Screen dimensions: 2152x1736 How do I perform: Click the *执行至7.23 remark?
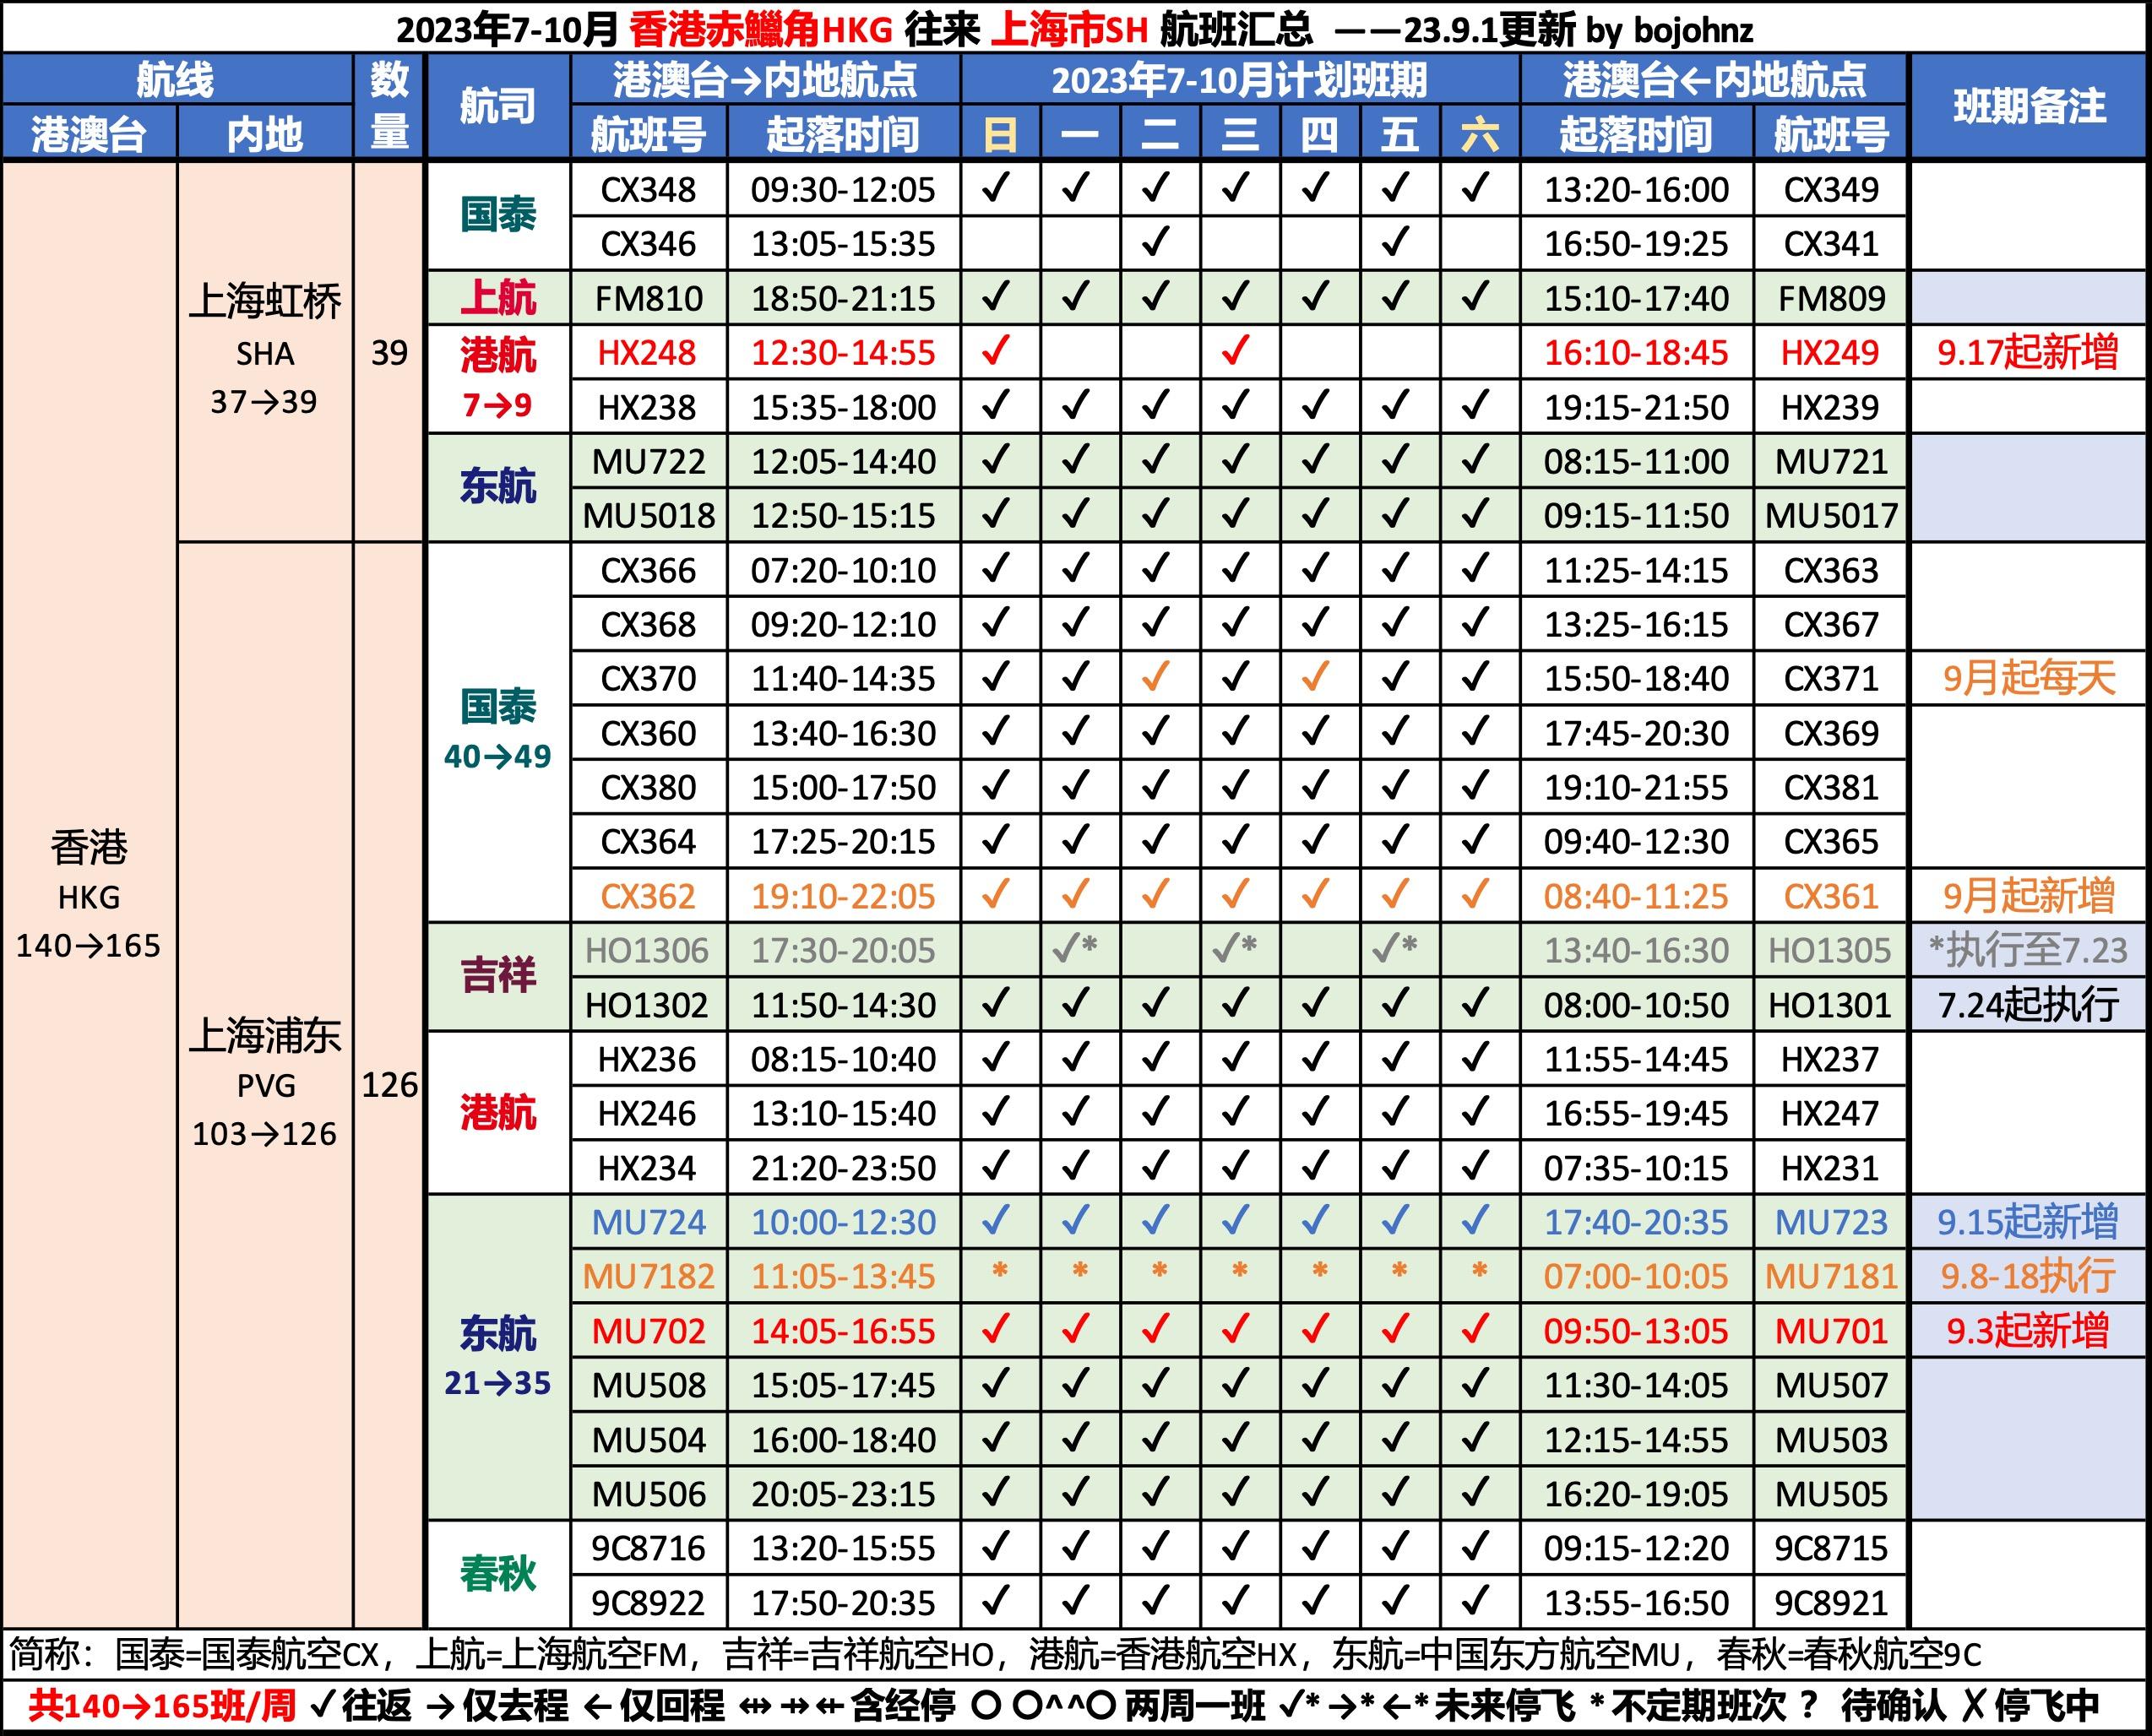point(2028,950)
